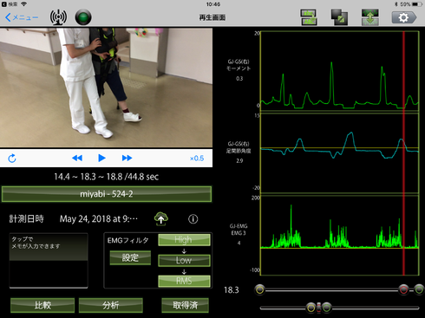The image size is (425, 318).
Task: Tap the 取得済 button
Action: coord(186,305)
